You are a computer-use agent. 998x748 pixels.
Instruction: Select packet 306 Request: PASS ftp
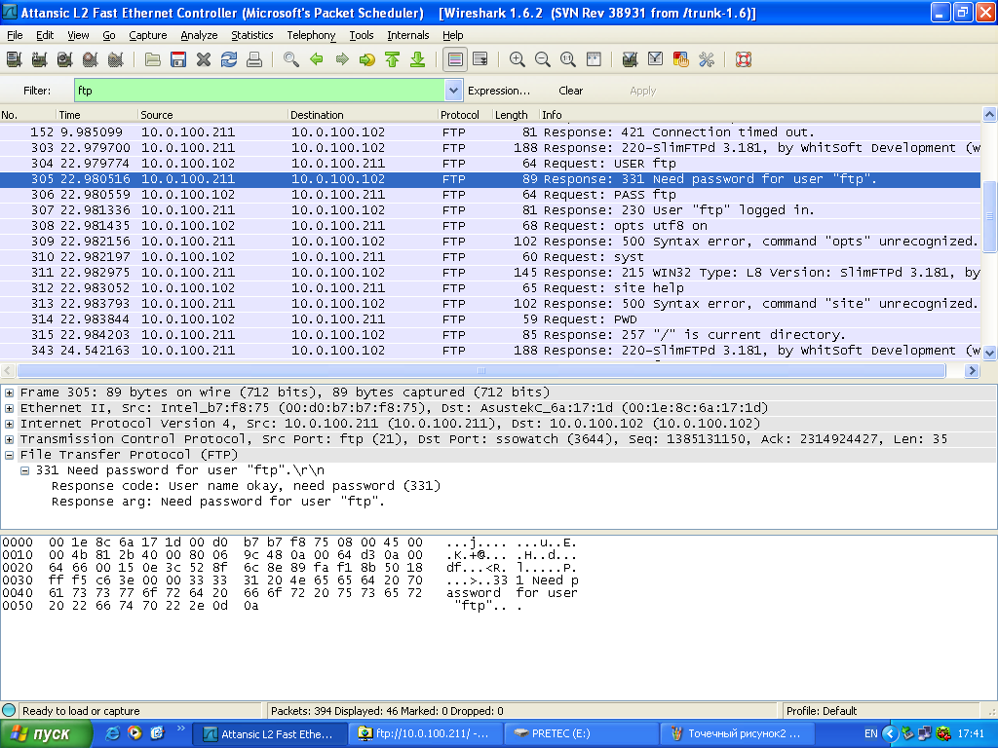click(x=490, y=195)
